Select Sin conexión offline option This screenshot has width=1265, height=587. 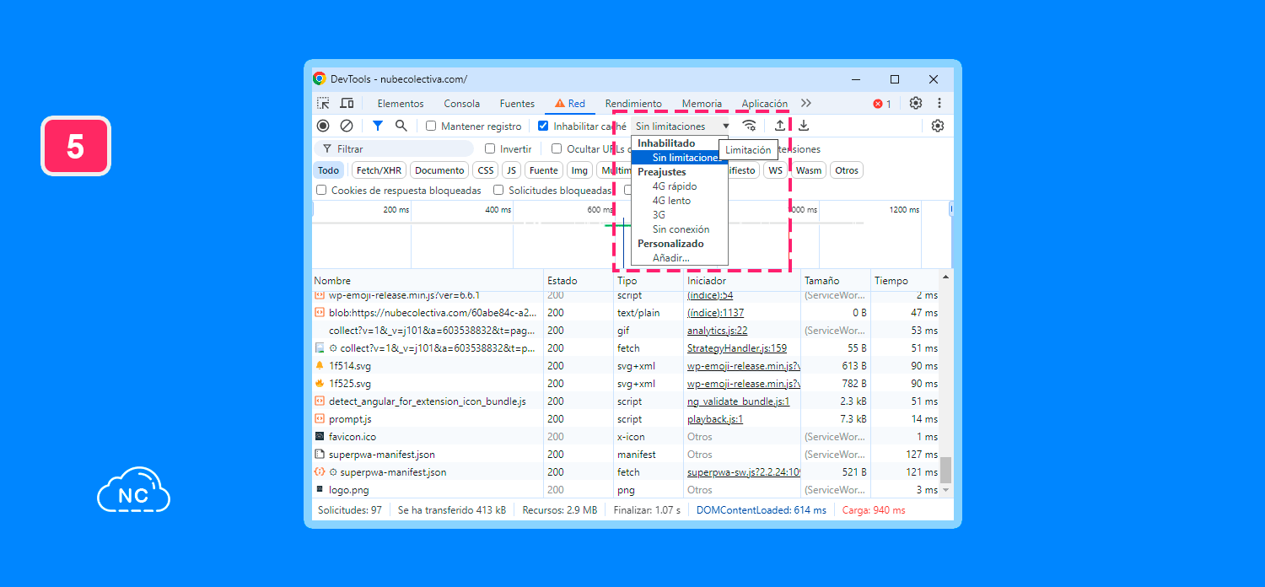tap(680, 229)
